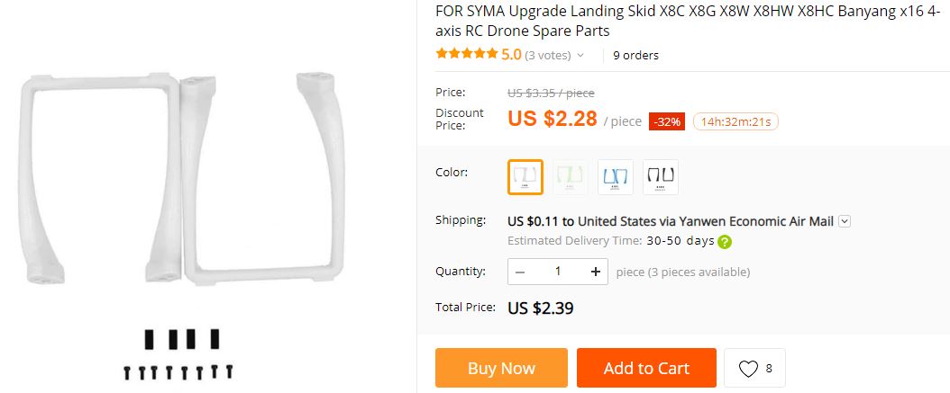
Task: Click the heart wishlist icon
Action: [748, 369]
